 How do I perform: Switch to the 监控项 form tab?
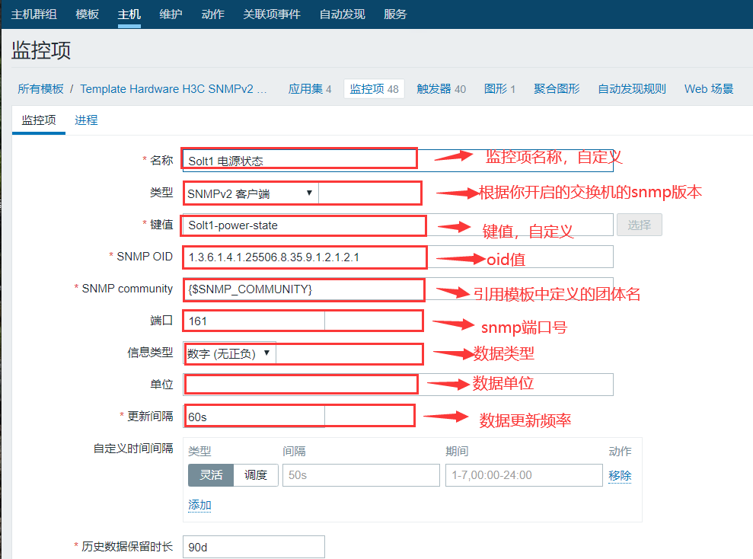point(39,120)
